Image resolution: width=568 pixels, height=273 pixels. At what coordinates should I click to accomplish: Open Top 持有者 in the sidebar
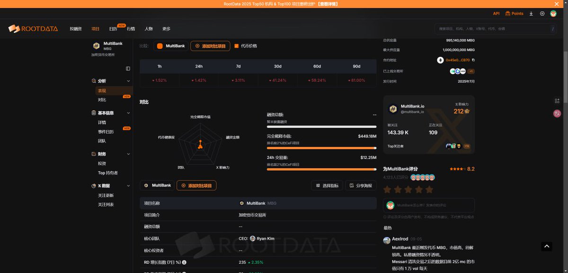[108, 173]
